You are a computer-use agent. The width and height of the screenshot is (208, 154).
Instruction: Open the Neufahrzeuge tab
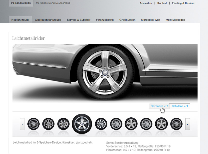pyautogui.click(x=20, y=20)
